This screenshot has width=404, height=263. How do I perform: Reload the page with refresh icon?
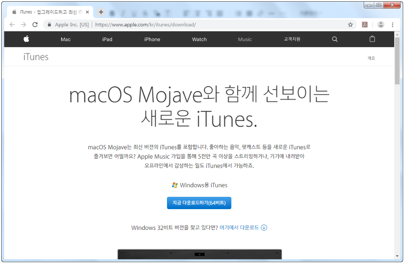click(x=35, y=25)
